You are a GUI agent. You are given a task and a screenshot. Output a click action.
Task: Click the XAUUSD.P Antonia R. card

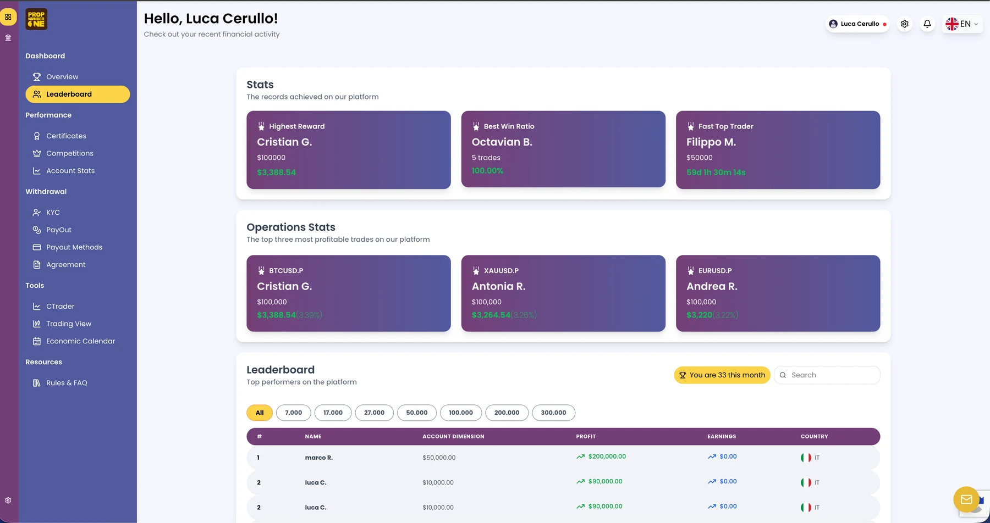(x=563, y=293)
